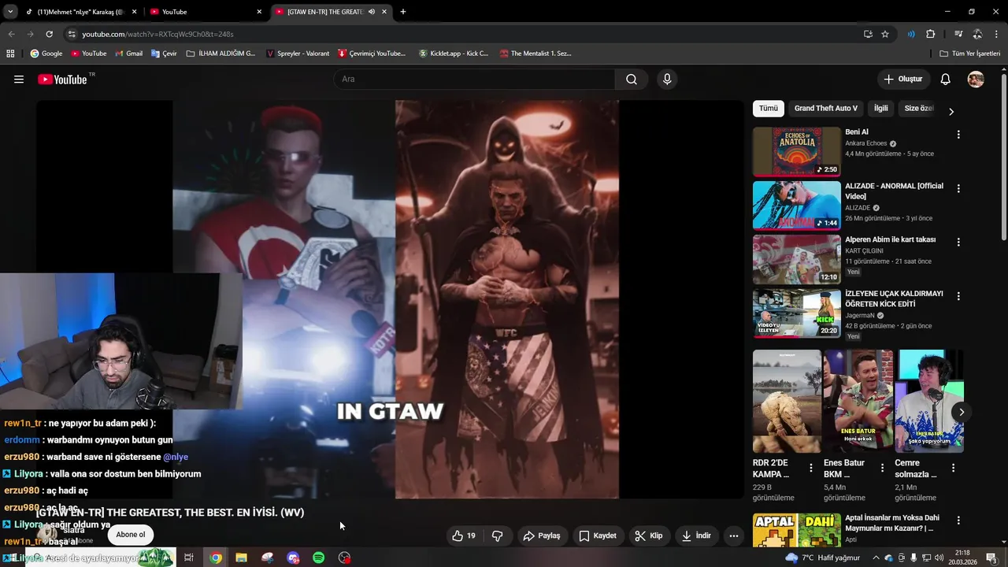The width and height of the screenshot is (1008, 567).
Task: Open File Explorer from taskbar
Action: pyautogui.click(x=242, y=558)
